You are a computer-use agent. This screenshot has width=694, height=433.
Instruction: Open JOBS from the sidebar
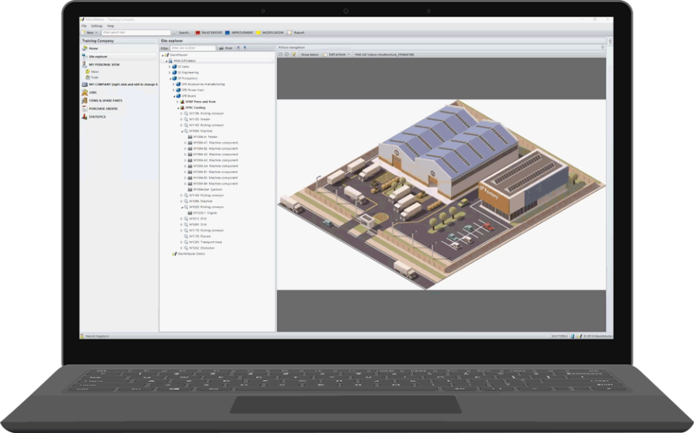coord(92,92)
